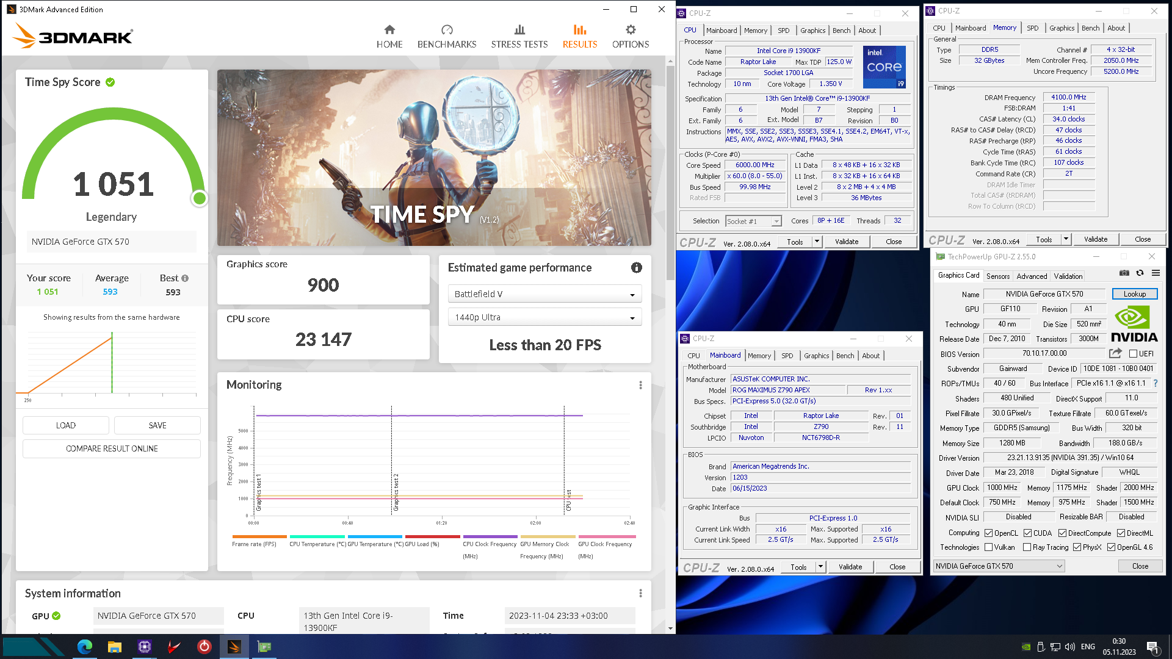Click the red power icon in the taskbar
This screenshot has width=1172, height=659.
click(204, 647)
